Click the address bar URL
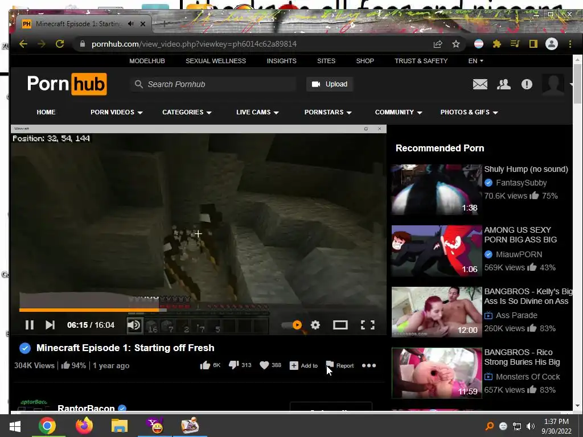The height and width of the screenshot is (437, 583). pyautogui.click(x=194, y=44)
